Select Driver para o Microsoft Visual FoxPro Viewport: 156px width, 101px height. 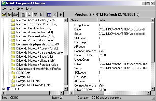tap(38, 69)
